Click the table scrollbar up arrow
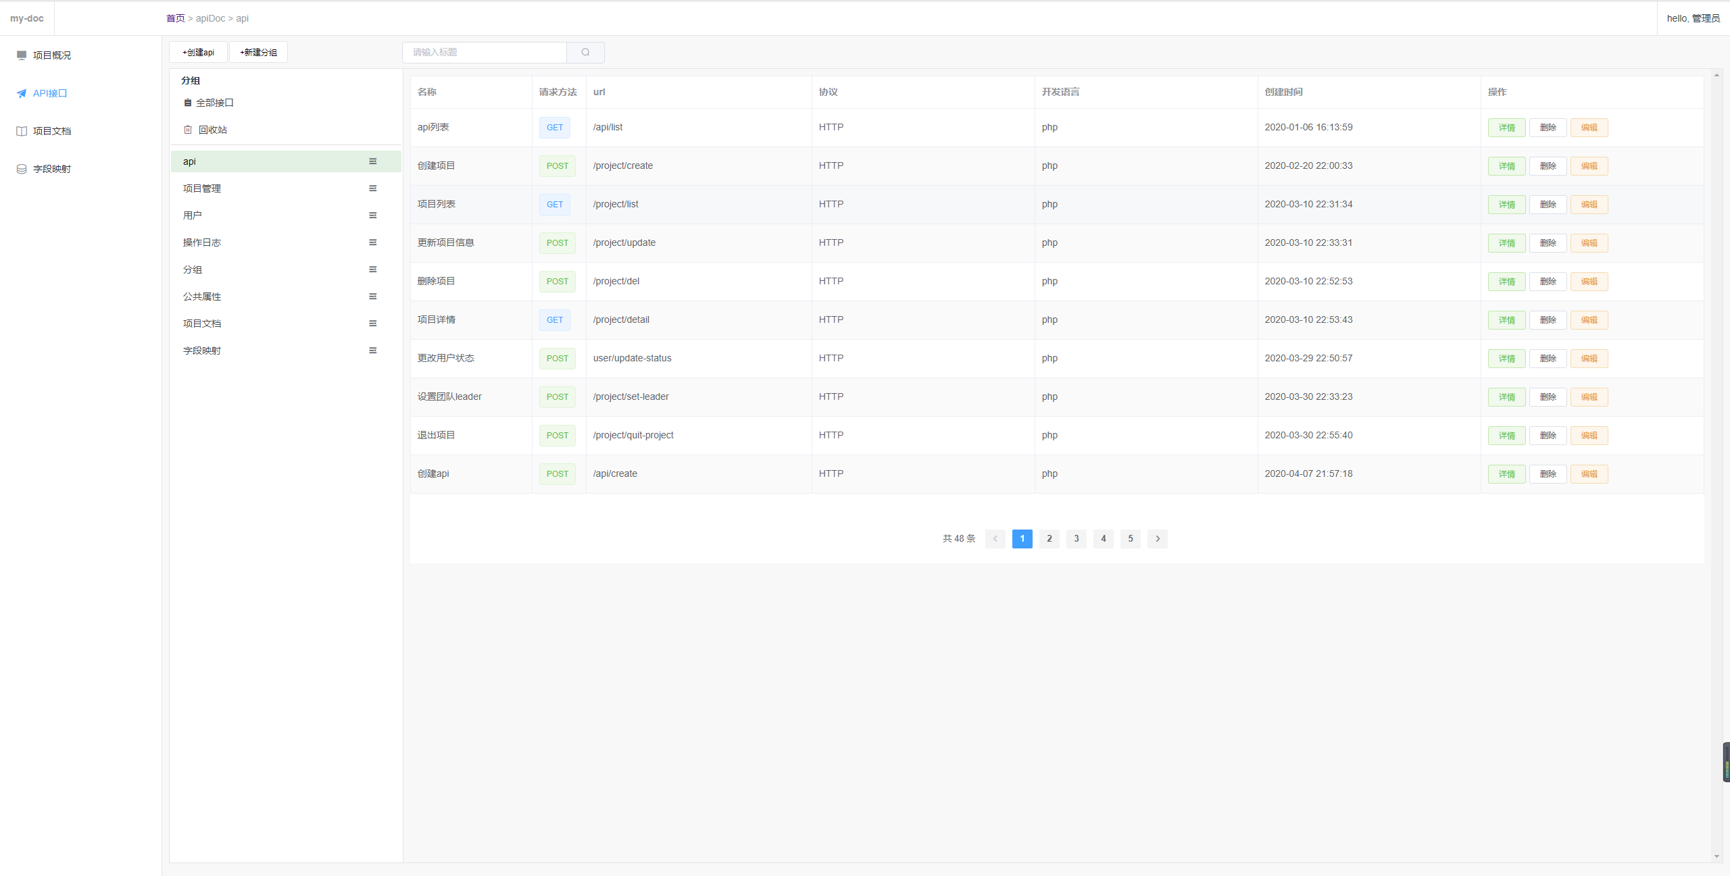Image resolution: width=1730 pixels, height=876 pixels. click(x=1716, y=75)
